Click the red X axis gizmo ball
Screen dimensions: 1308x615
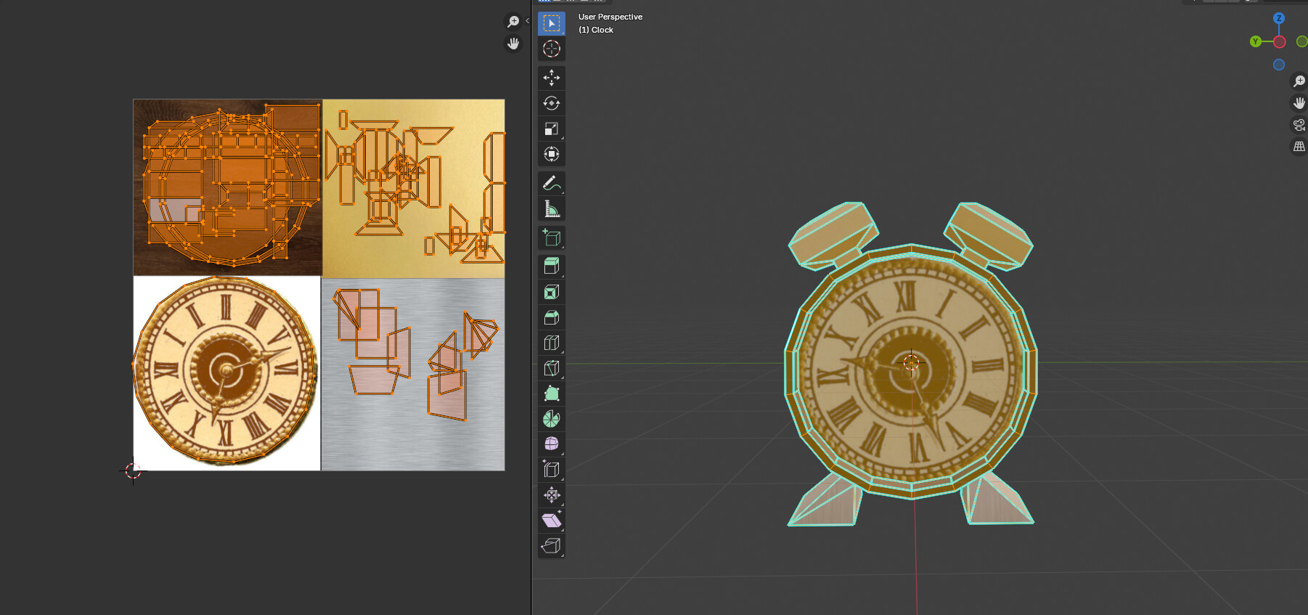tap(1280, 42)
